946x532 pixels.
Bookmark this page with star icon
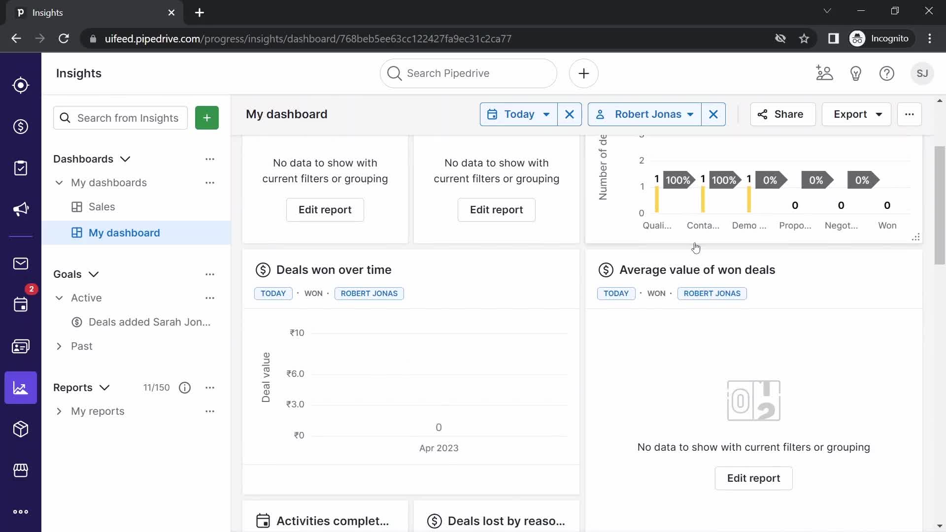point(804,38)
